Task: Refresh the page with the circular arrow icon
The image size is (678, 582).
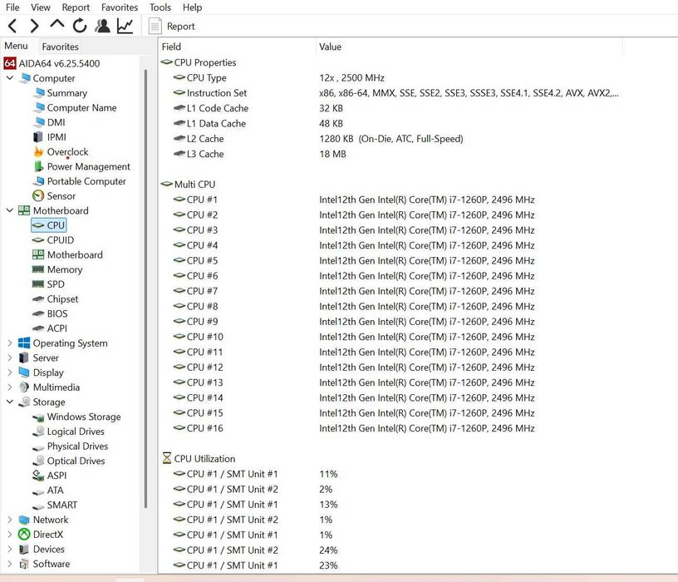Action: (80, 26)
